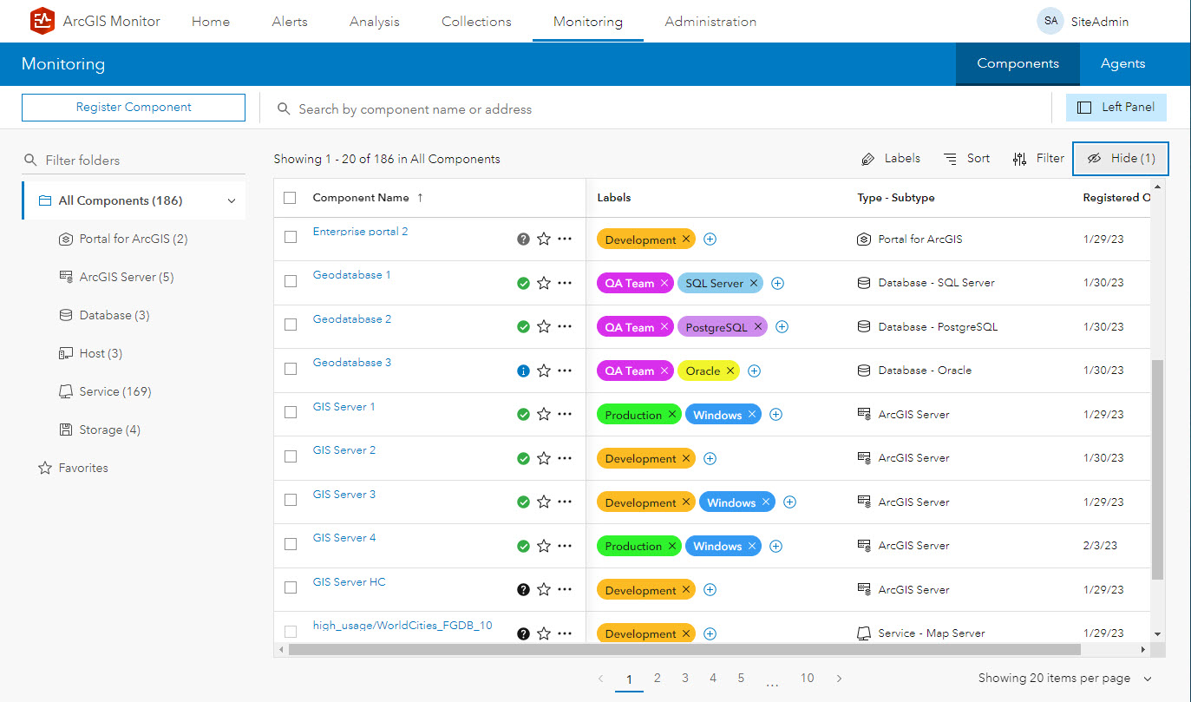Screen dimensions: 1191x702
Task: Select the checkbox to select all components
Action: pyautogui.click(x=290, y=197)
